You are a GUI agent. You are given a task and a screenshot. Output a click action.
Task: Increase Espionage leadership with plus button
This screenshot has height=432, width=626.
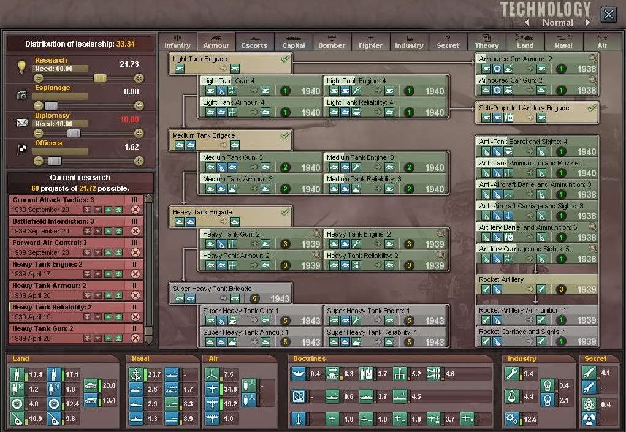tap(139, 106)
